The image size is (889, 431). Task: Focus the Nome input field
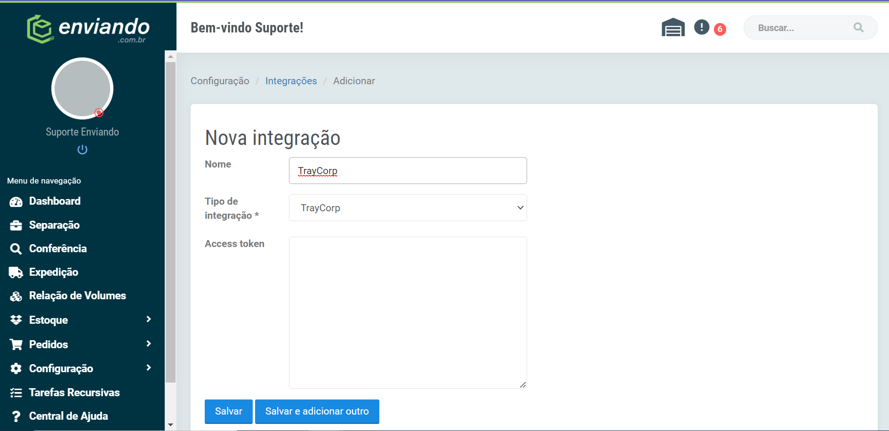[408, 171]
